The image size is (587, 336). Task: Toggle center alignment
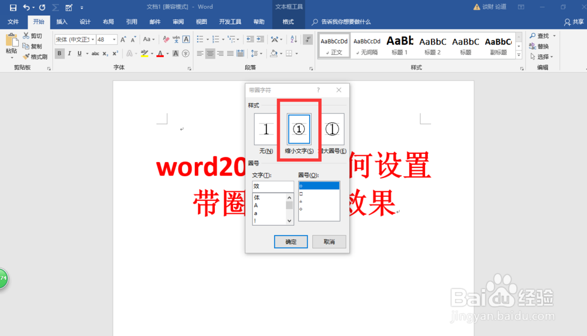[210, 53]
